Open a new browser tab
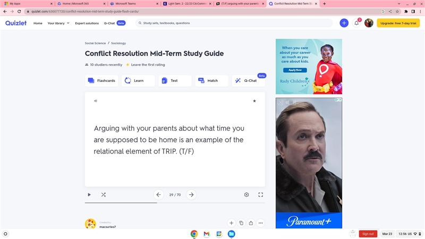This screenshot has width=425, height=239. pyautogui.click(x=324, y=4)
